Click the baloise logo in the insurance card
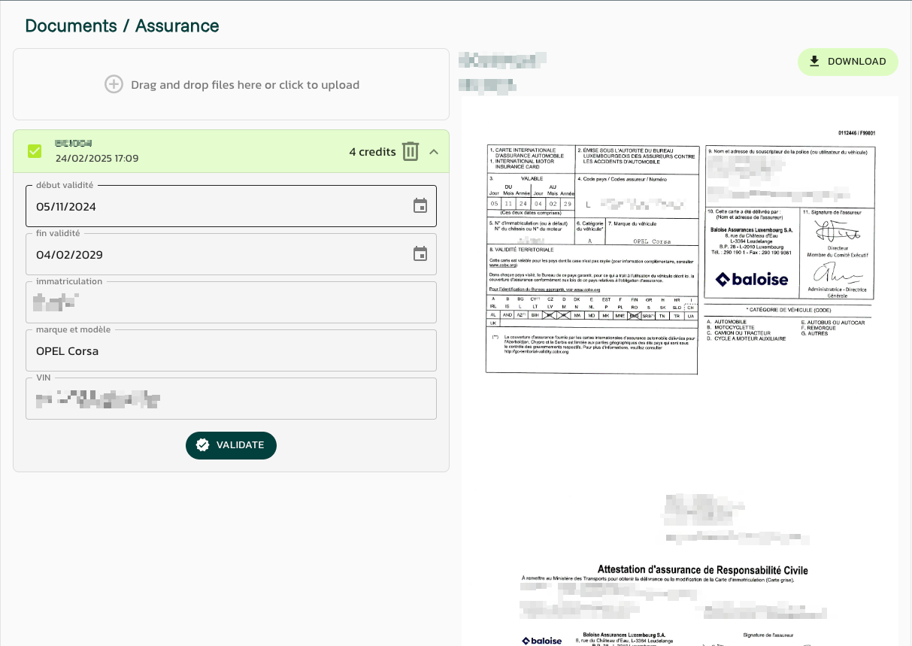912x646 pixels. [751, 280]
